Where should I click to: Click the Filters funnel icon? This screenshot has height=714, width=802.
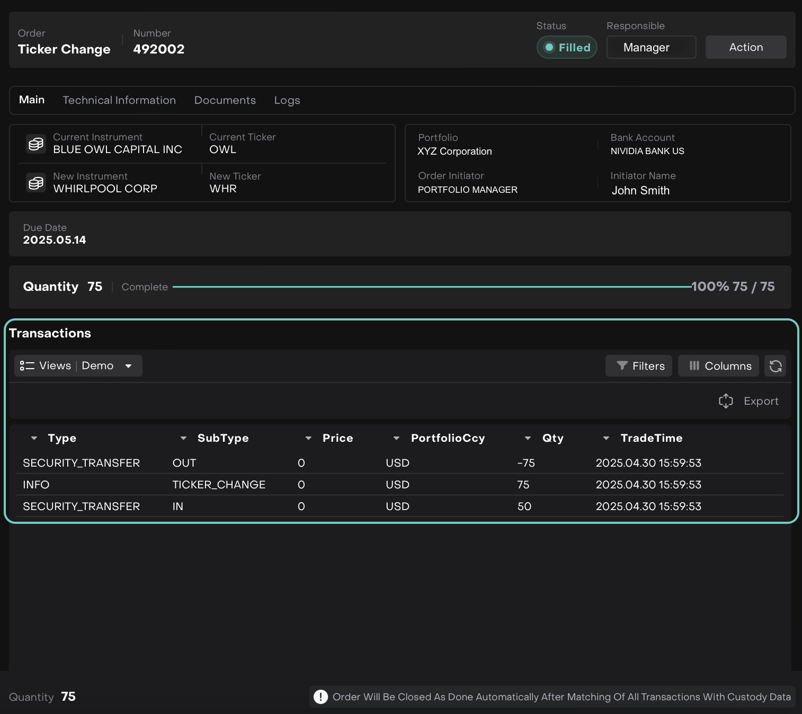point(622,366)
